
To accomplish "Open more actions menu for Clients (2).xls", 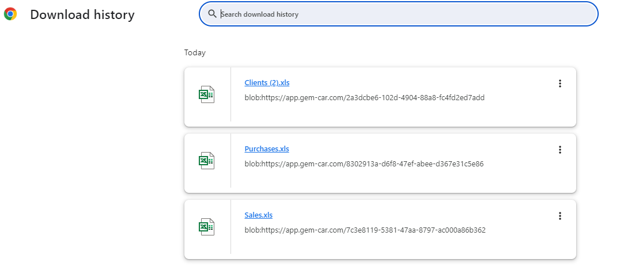I will [x=560, y=83].
